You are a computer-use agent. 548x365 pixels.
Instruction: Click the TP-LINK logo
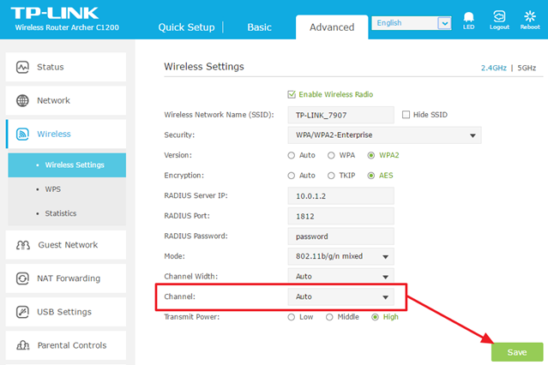point(55,14)
